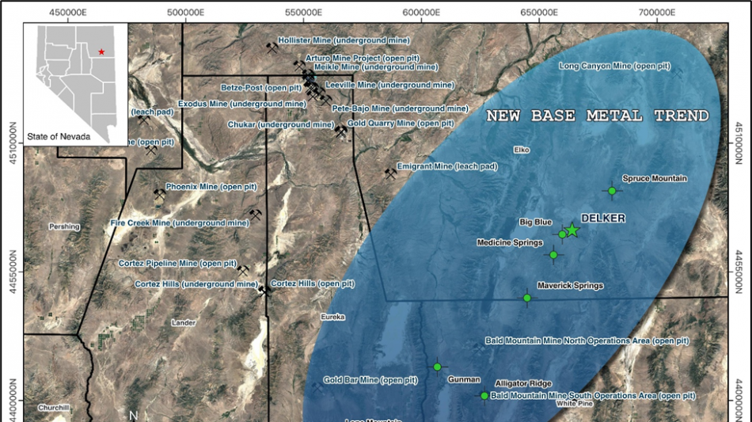Viewport: 752px width, 422px height.
Task: Select the Emigrant Mine pickaxe icon
Action: [390, 173]
